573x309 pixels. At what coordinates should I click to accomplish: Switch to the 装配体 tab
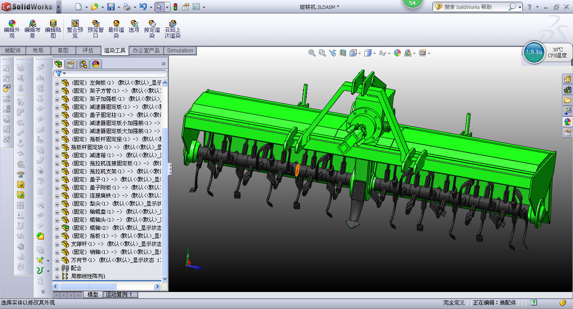13,51
